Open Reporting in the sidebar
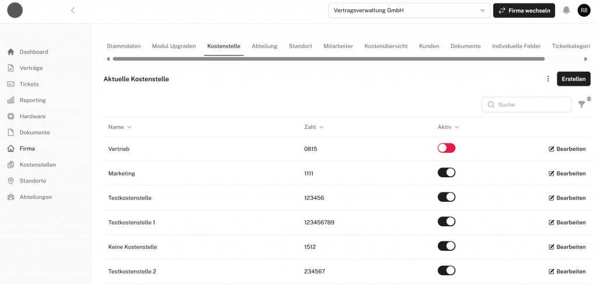This screenshot has height=284, width=597. 32,100
